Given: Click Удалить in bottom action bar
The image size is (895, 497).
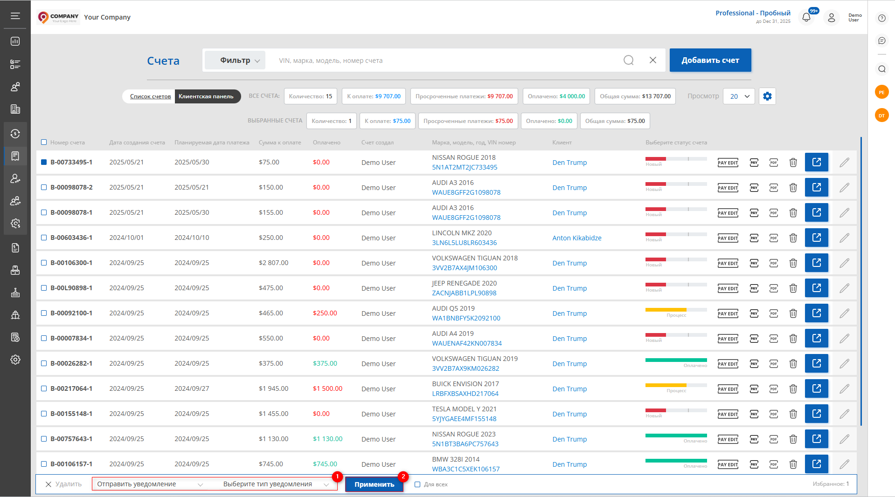Looking at the screenshot, I should pyautogui.click(x=63, y=484).
